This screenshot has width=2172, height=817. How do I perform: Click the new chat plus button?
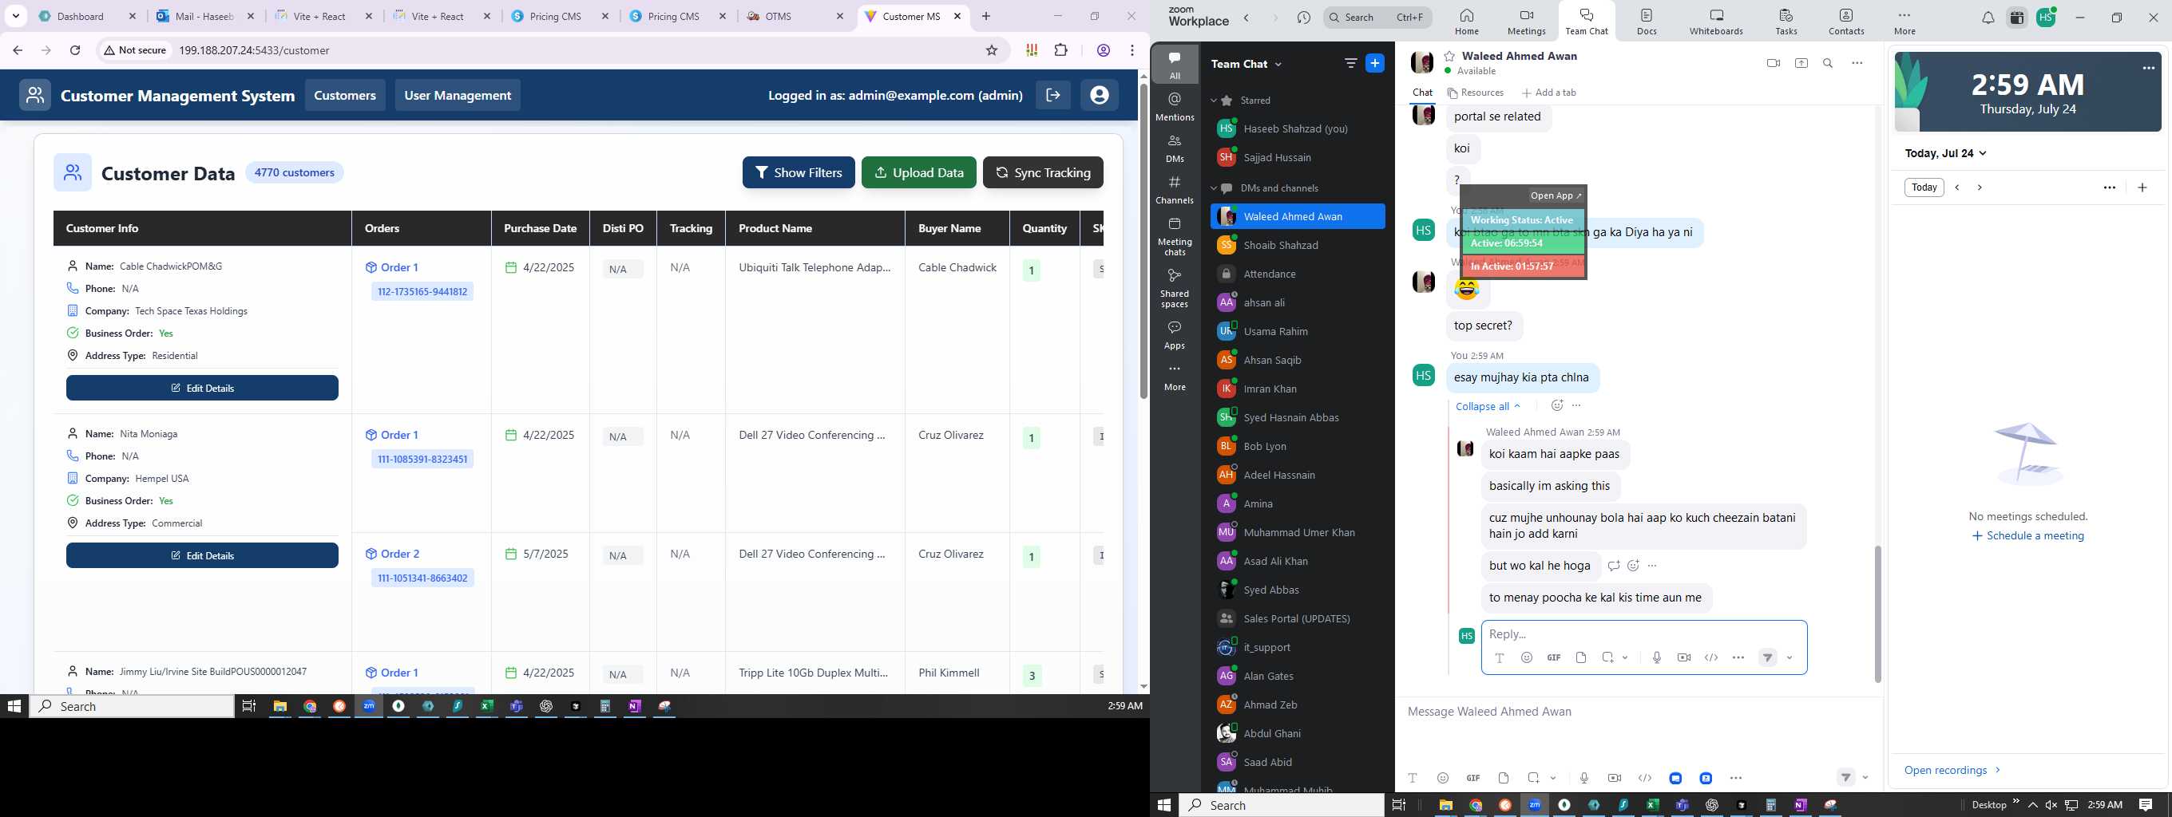[1374, 63]
